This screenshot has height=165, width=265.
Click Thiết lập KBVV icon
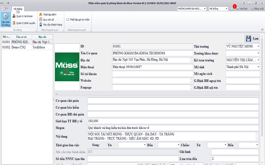pyautogui.click(x=41, y=14)
